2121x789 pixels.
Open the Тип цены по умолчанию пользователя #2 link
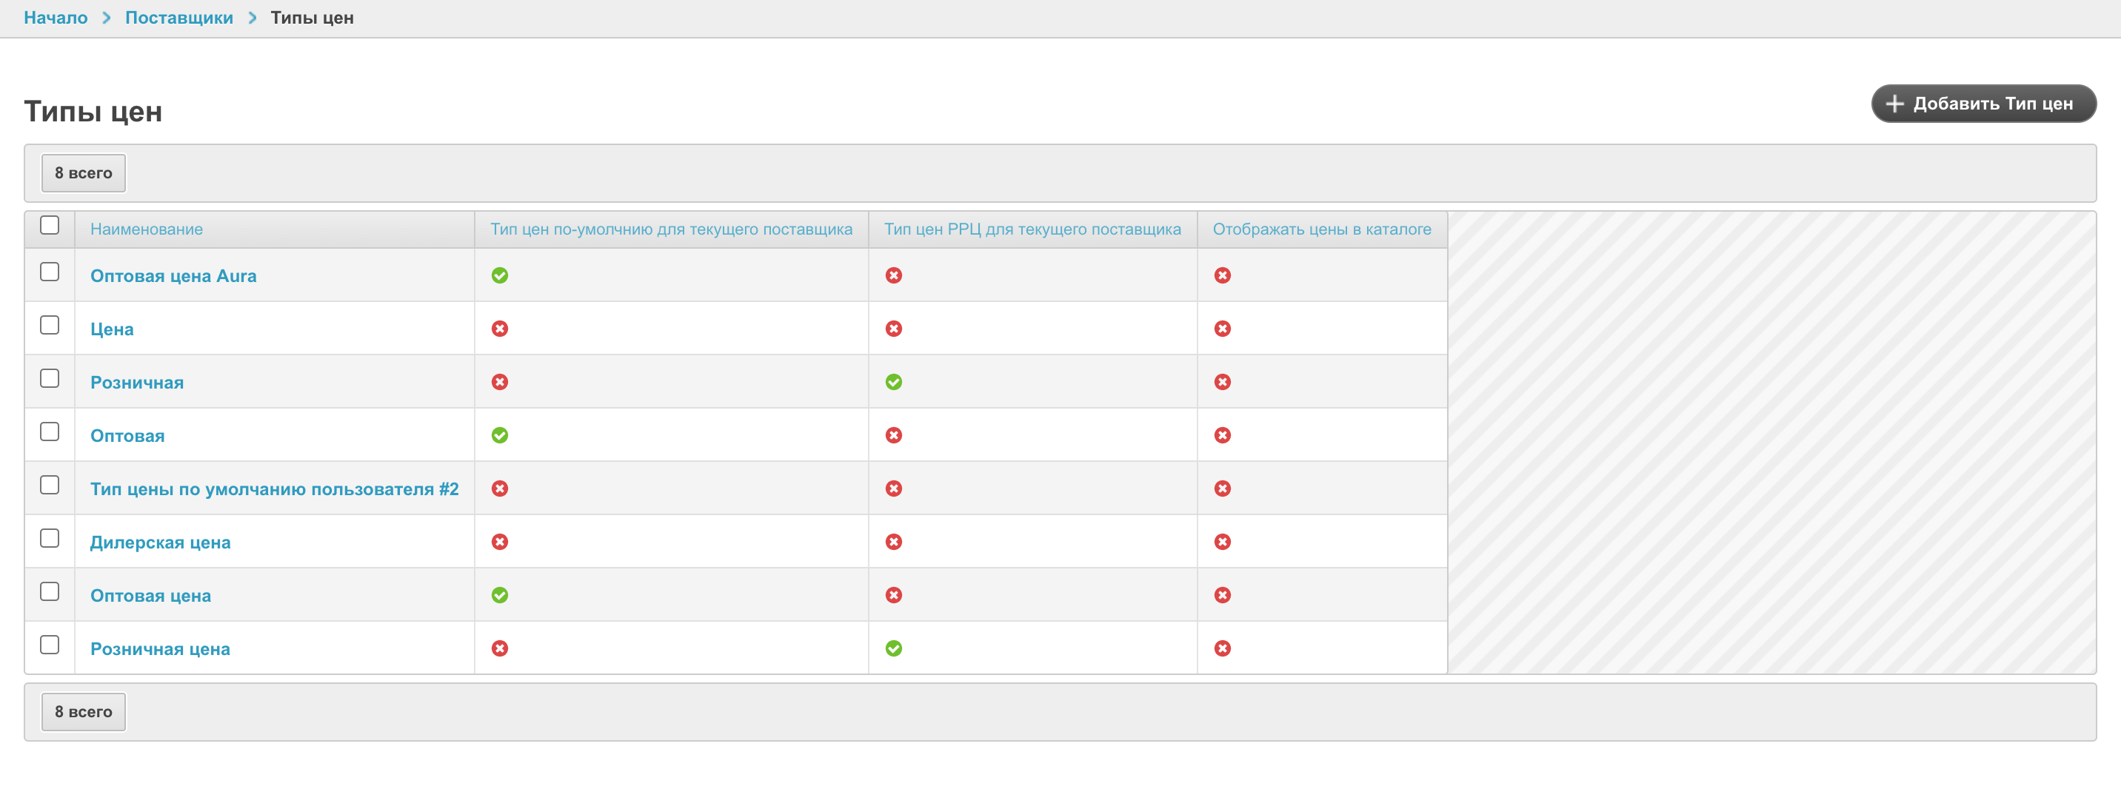[x=274, y=489]
